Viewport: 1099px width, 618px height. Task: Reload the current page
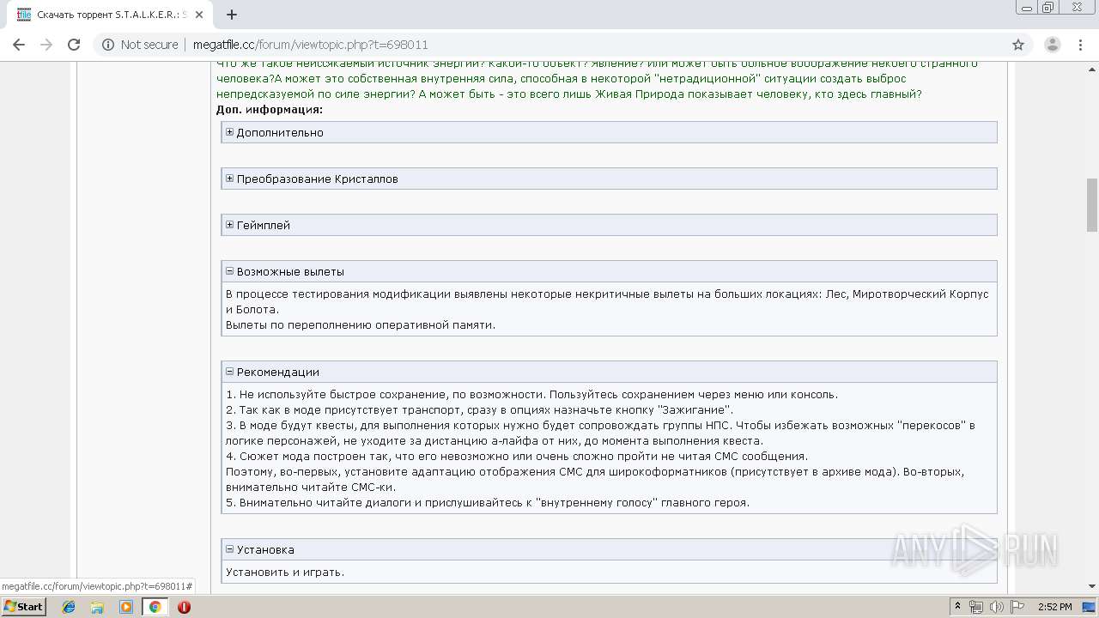pos(74,45)
